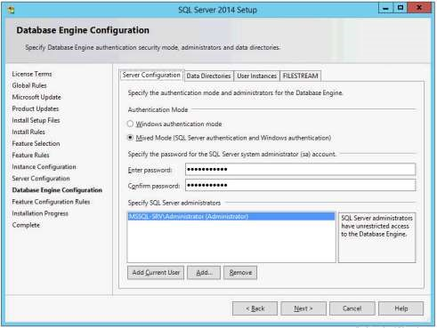Click the SQL Server Setup title bar icon

coord(11,11)
